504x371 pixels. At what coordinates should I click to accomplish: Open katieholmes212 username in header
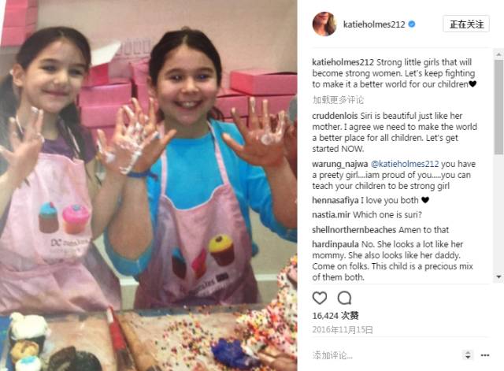[x=374, y=24]
